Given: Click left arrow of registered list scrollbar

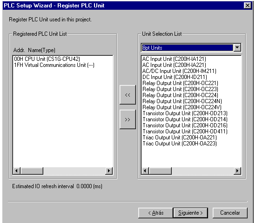Looking at the screenshot, I should (16, 171).
